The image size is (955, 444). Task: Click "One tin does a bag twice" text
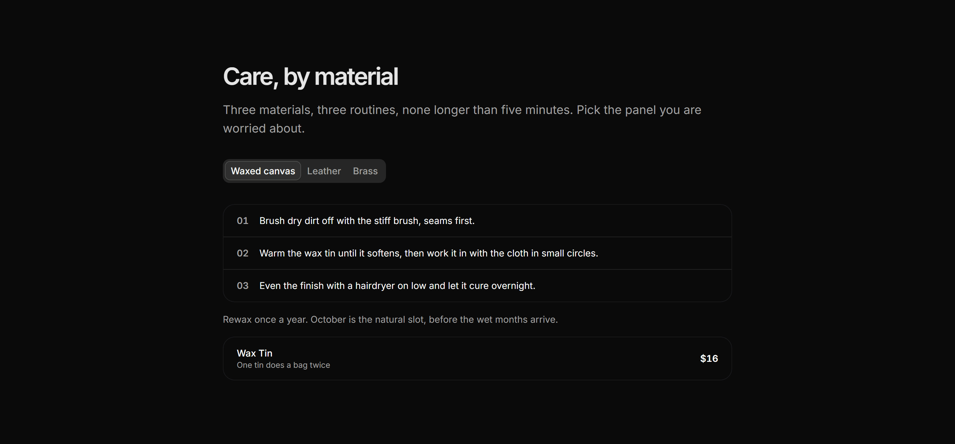(283, 365)
